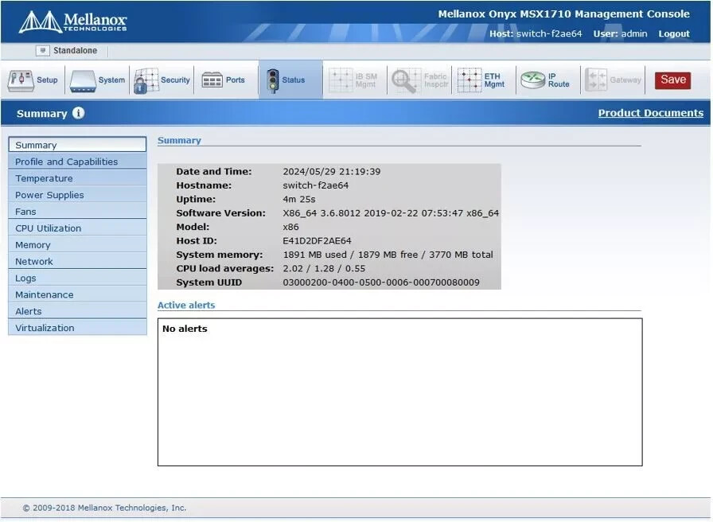This screenshot has width=713, height=522.
Task: View the CPU Utilization page
Action: pos(77,228)
